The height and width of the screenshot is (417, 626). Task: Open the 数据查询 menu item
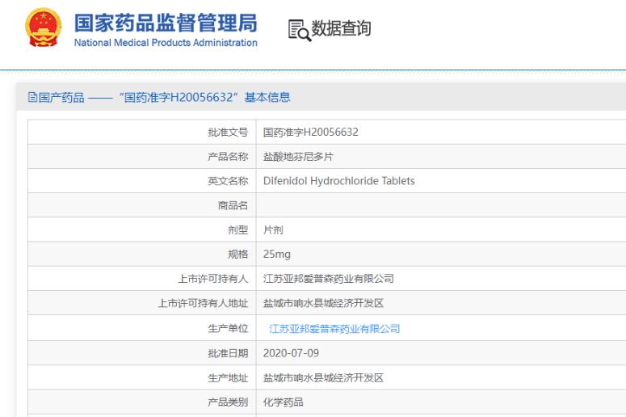340,29
